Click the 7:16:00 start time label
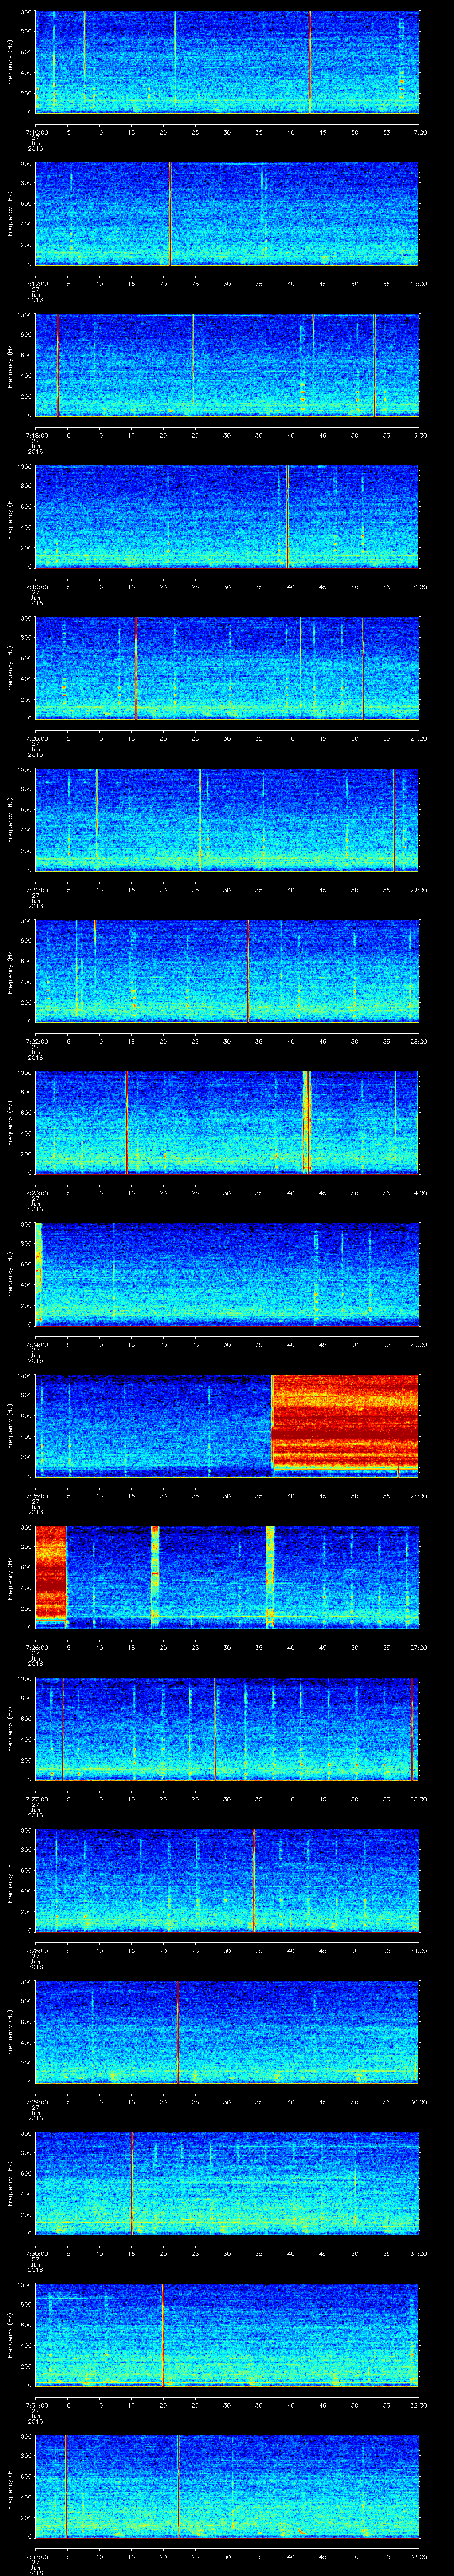The image size is (454, 2576). pyautogui.click(x=36, y=132)
